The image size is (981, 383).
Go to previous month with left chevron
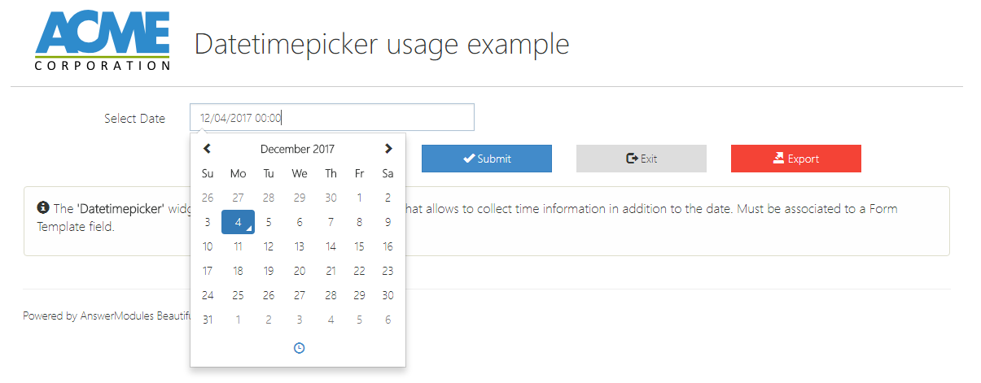207,149
